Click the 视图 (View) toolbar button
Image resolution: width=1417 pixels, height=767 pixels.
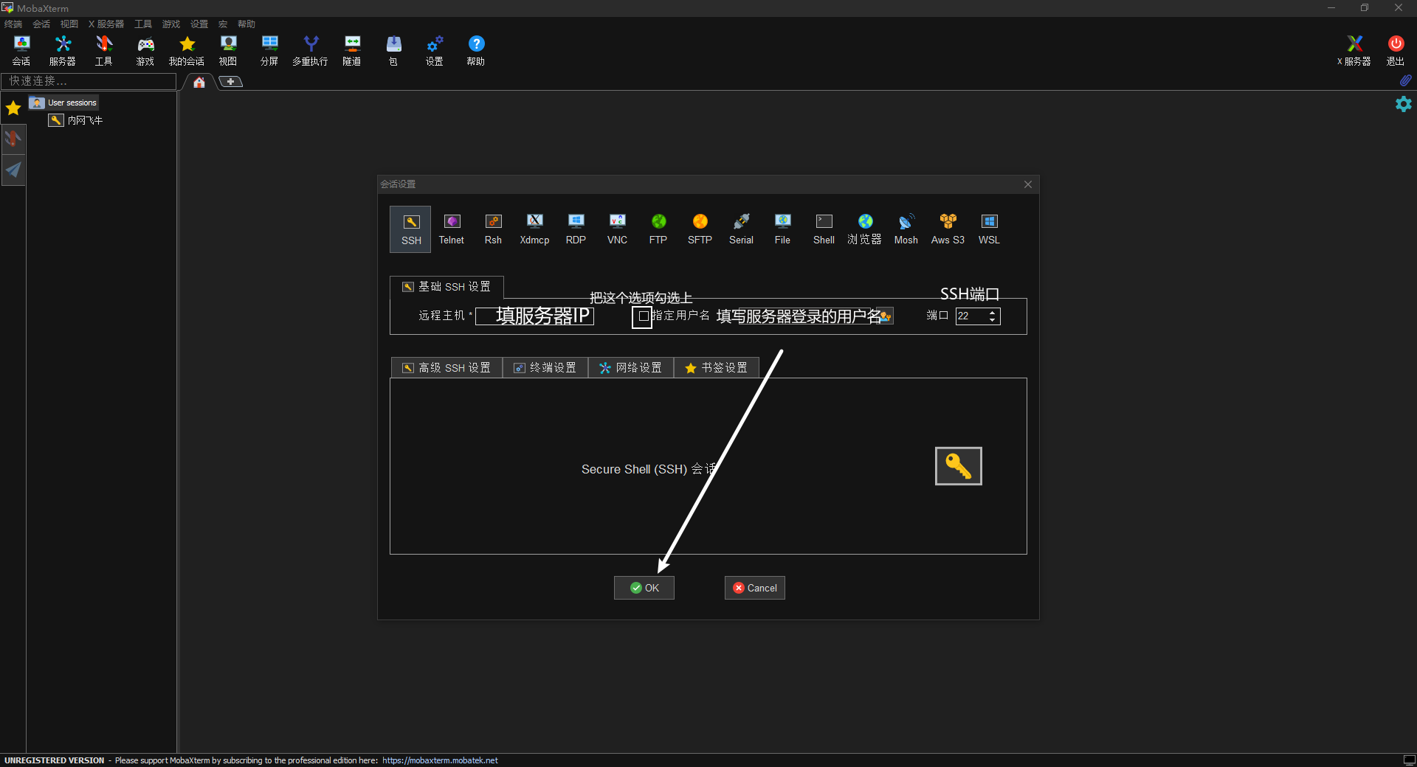pos(228,51)
